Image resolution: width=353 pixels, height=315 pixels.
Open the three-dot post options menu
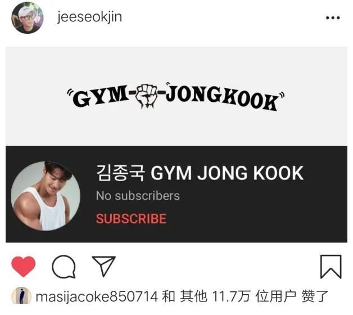pos(333,18)
